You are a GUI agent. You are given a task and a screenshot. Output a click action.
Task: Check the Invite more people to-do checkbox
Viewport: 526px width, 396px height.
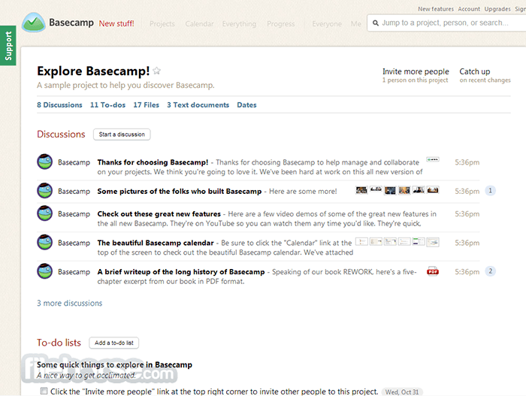coord(44,391)
